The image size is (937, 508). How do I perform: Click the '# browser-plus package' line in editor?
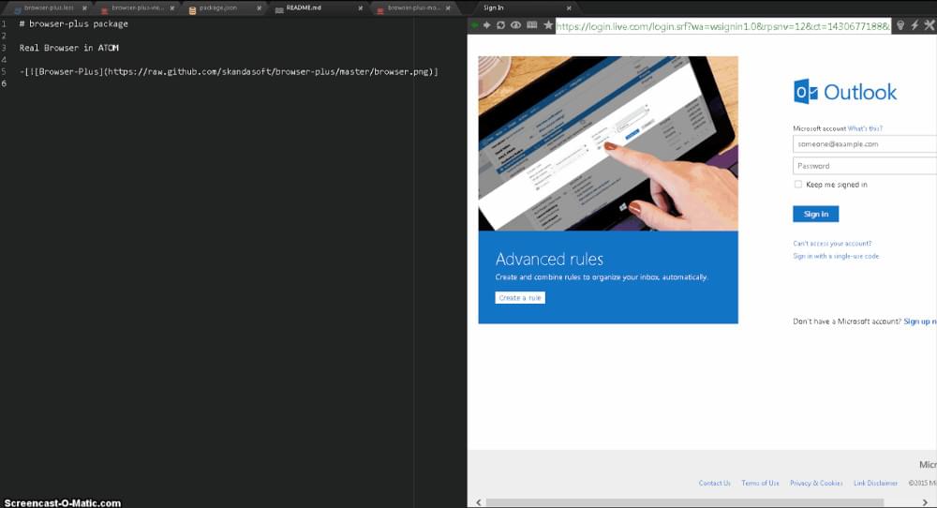click(x=73, y=24)
